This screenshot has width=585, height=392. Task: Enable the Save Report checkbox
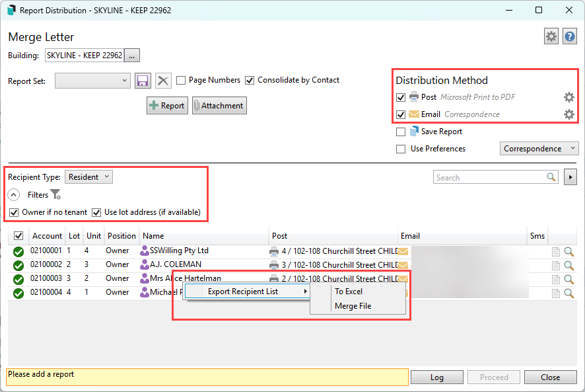(x=401, y=132)
